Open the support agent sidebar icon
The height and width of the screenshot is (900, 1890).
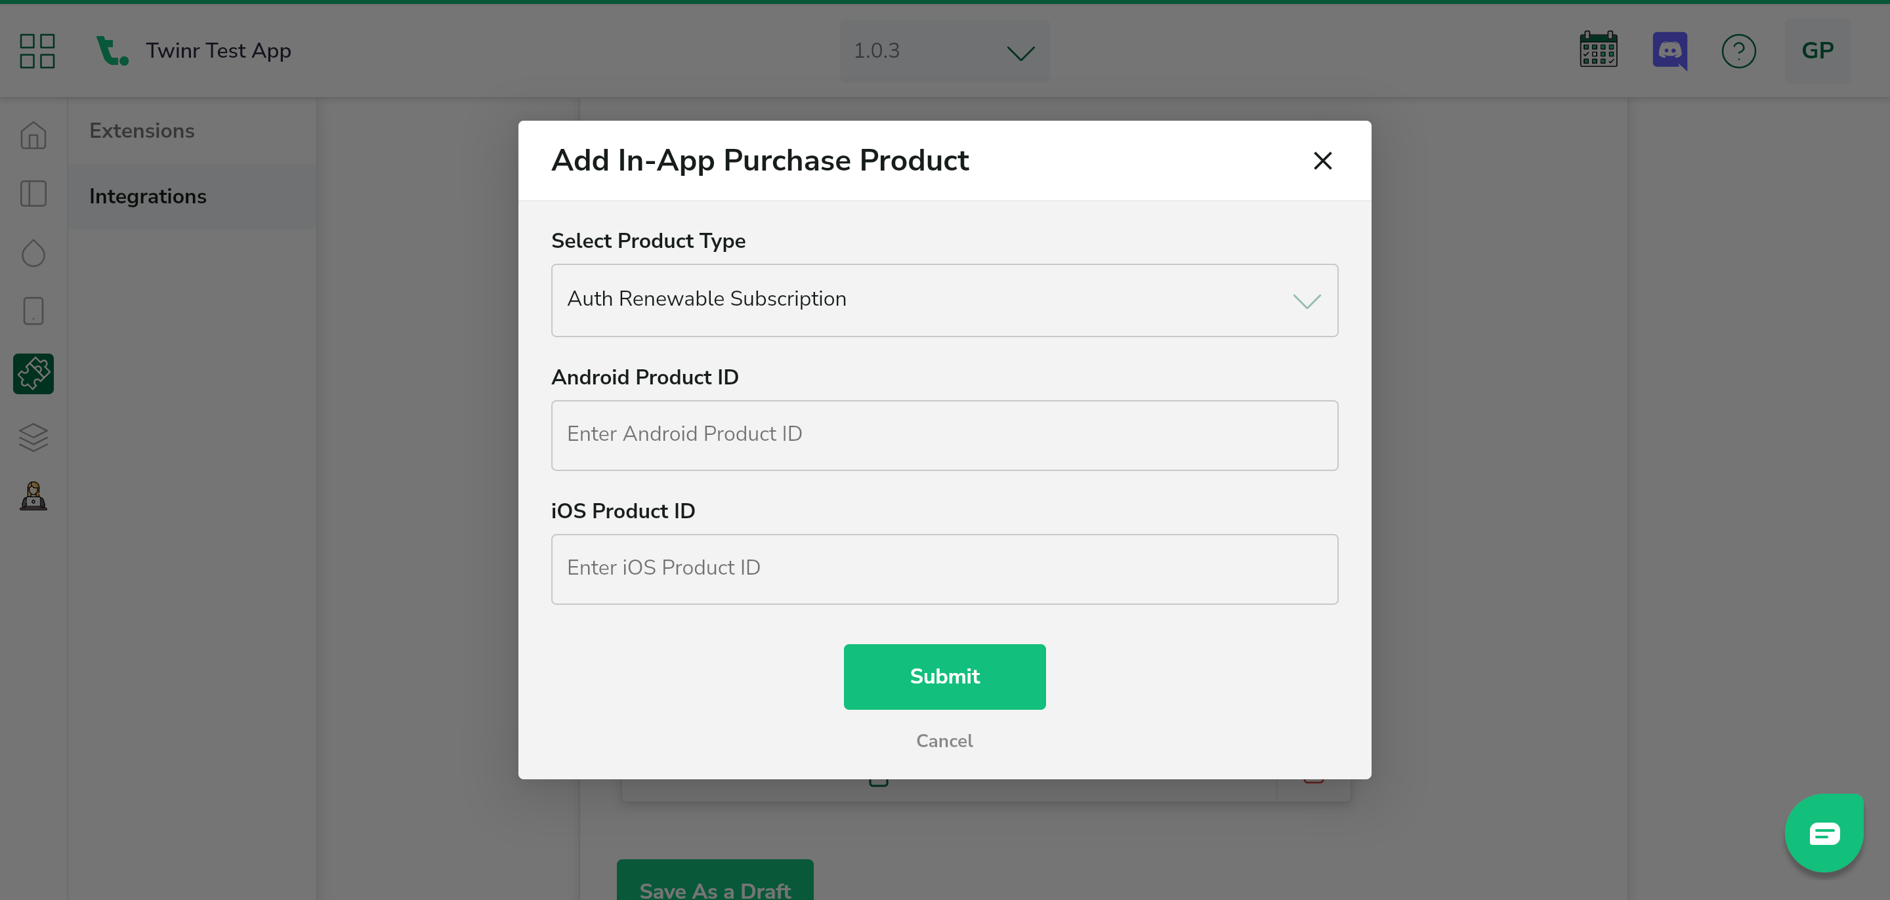tap(33, 497)
